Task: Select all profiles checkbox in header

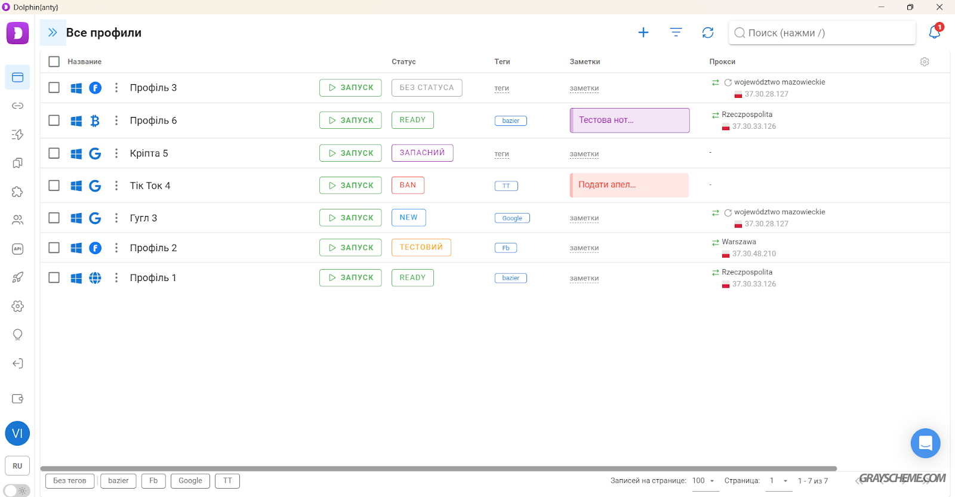Action: (x=54, y=61)
